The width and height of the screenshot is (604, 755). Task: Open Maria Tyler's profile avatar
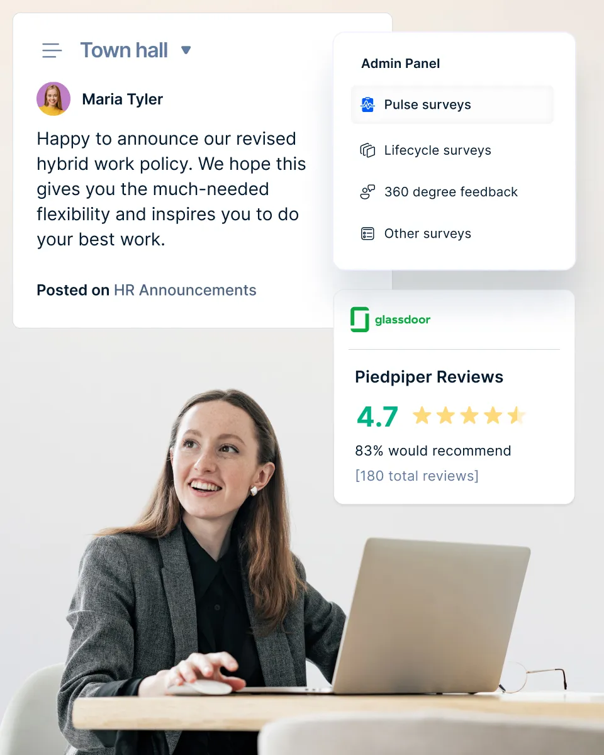(53, 99)
